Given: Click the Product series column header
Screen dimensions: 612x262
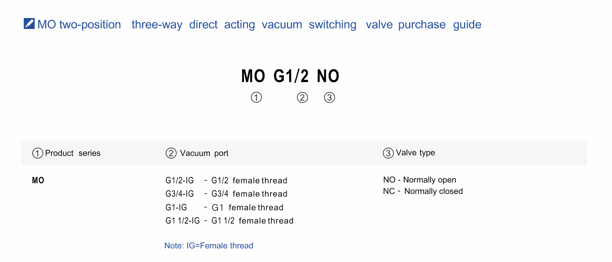Looking at the screenshot, I should (x=73, y=153).
